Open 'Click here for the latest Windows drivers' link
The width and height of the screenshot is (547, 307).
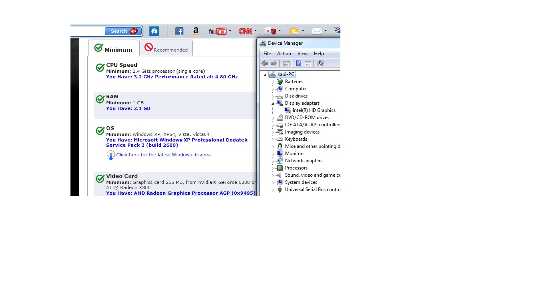163,155
